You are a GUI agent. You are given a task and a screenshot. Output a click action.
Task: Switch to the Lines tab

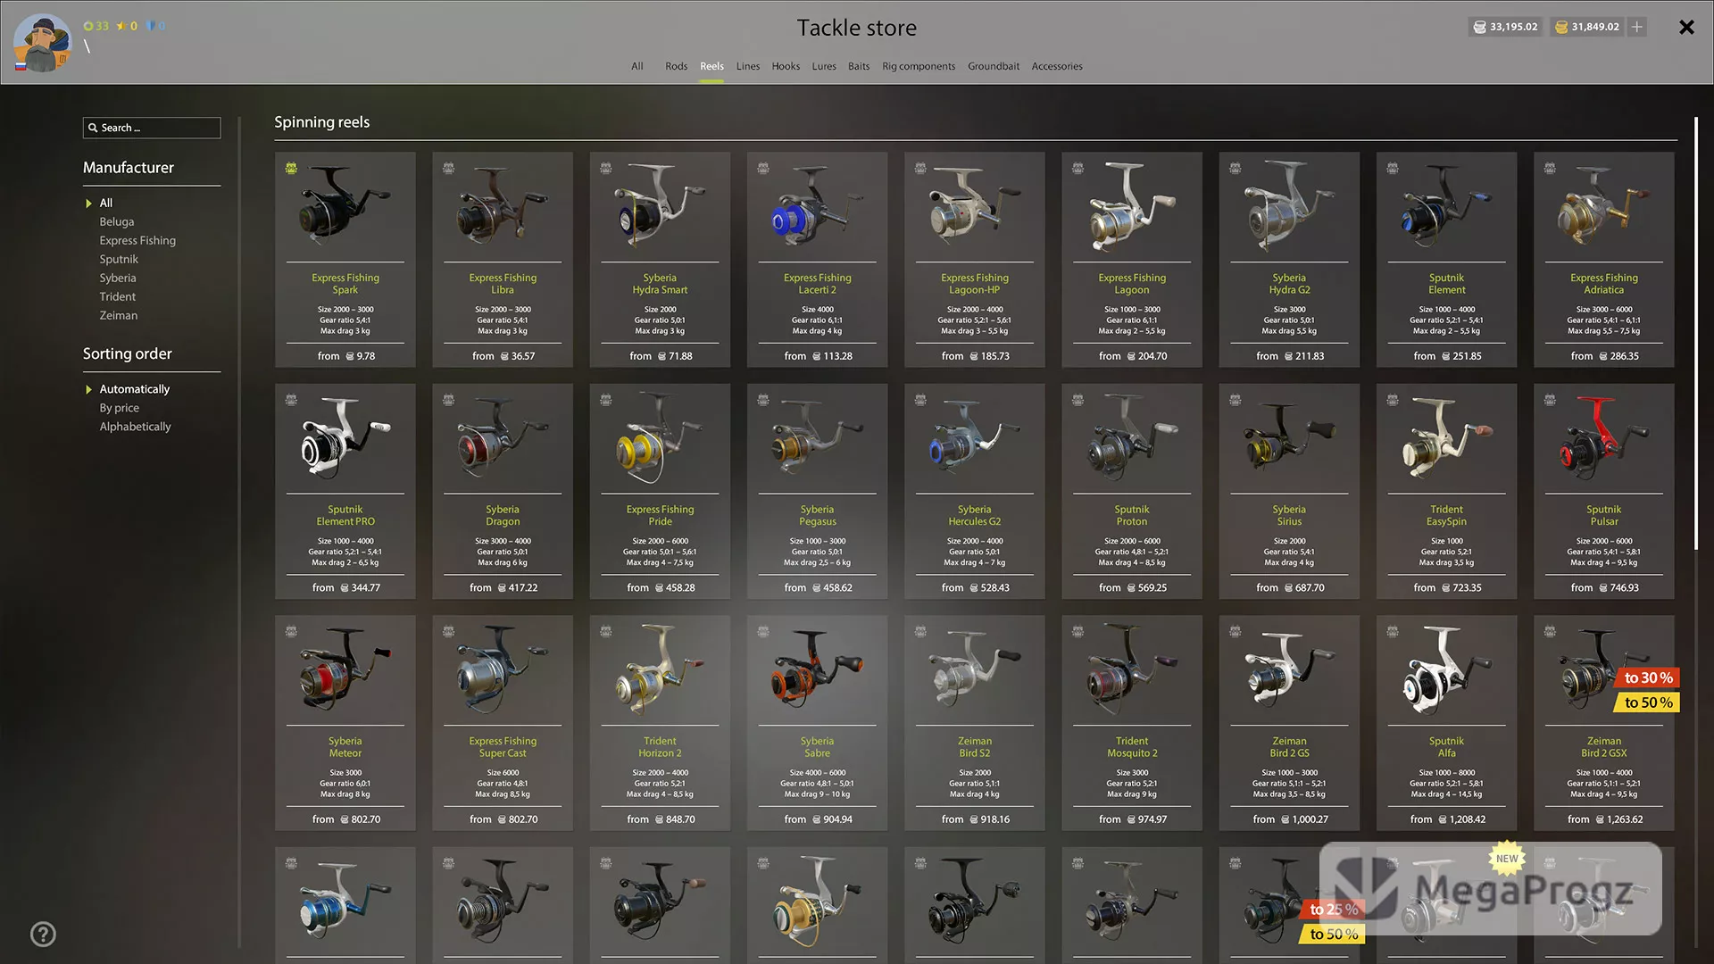click(748, 66)
